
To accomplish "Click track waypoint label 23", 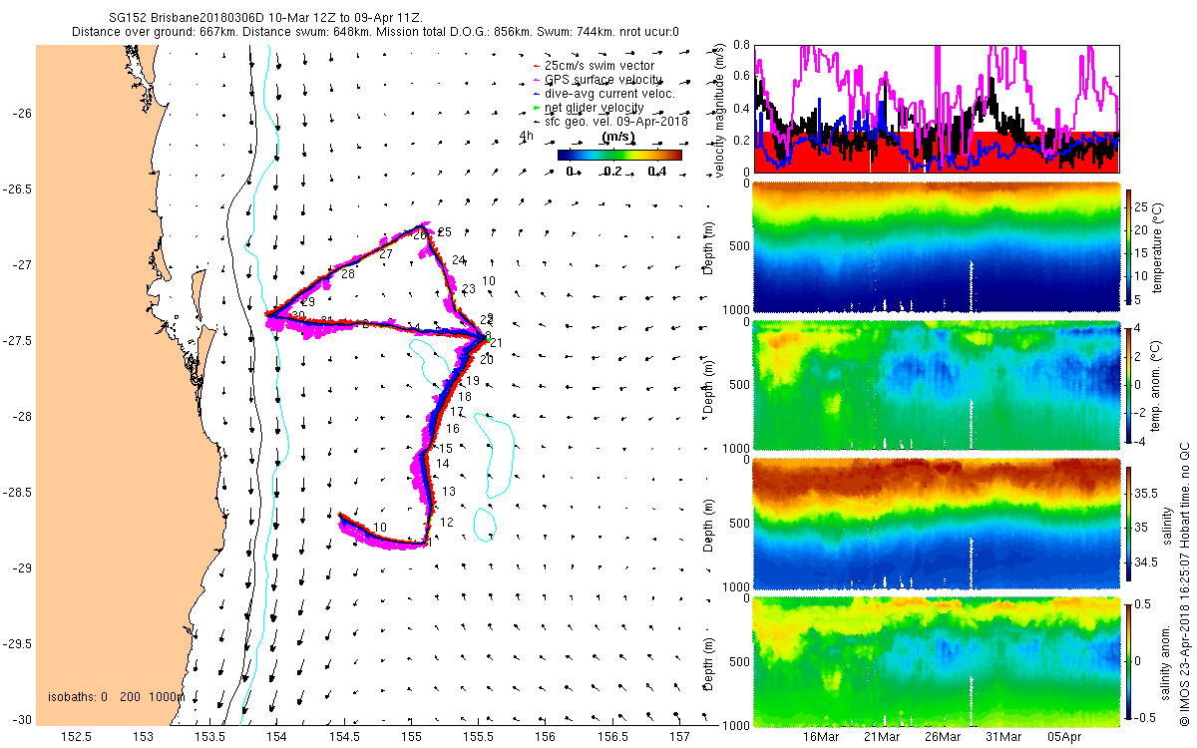I will click(x=469, y=289).
